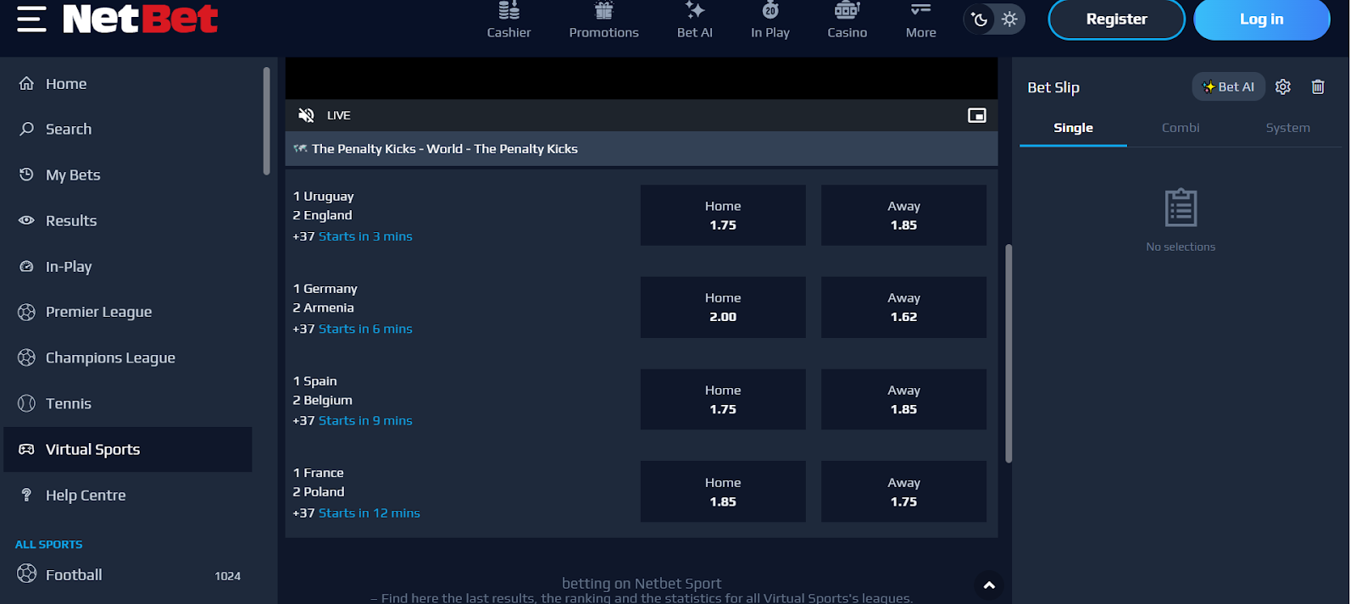Screen dimensions: 1356x604
Task: Click the Germany team name
Action: (x=331, y=289)
